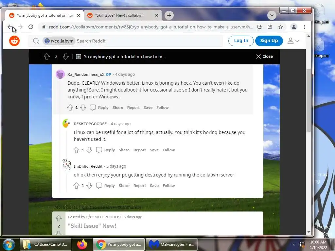Click DESKTOPGOOOSE goose avatar
This screenshot has width=335, height=251.
[66, 123]
